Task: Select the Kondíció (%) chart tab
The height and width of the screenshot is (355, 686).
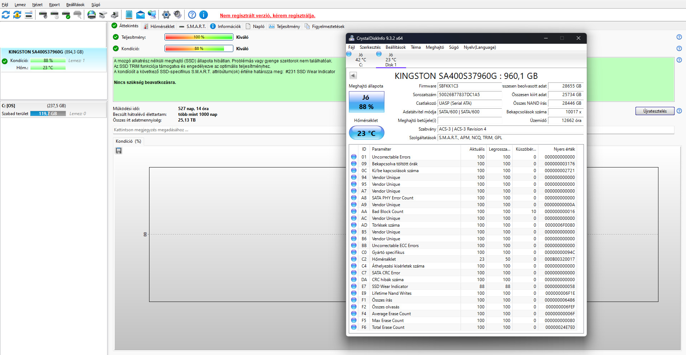Action: click(128, 141)
